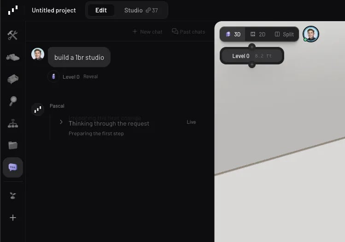Screen dimensions: 345x242
Task: Open Past chats
Action: click(x=188, y=32)
